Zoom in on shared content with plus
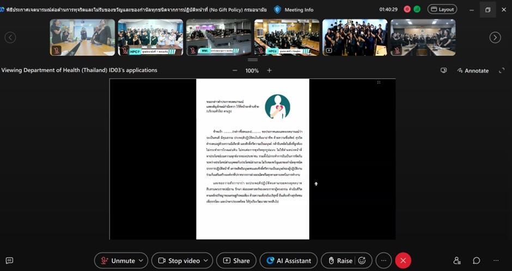512x271 pixels. [x=269, y=70]
